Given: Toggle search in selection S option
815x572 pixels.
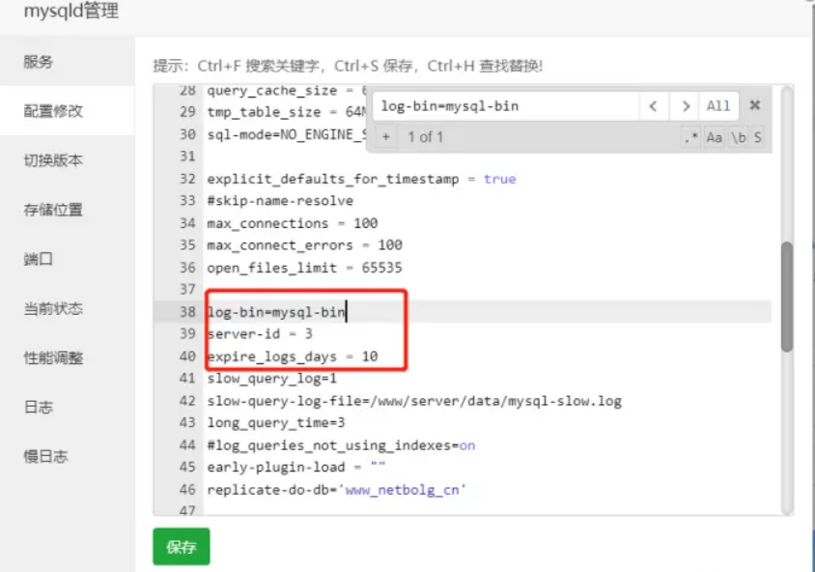Looking at the screenshot, I should click(x=758, y=137).
